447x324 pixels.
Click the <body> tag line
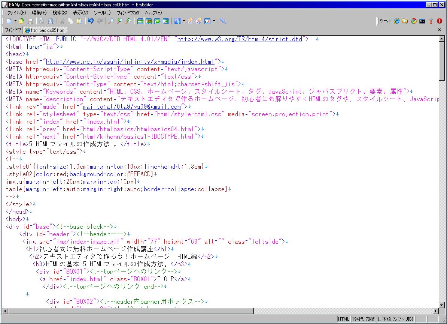pyautogui.click(x=17, y=219)
